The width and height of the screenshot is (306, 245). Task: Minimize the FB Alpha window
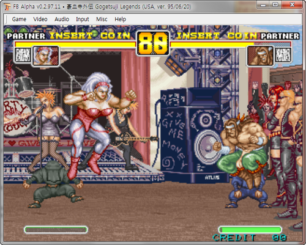click(263, 5)
